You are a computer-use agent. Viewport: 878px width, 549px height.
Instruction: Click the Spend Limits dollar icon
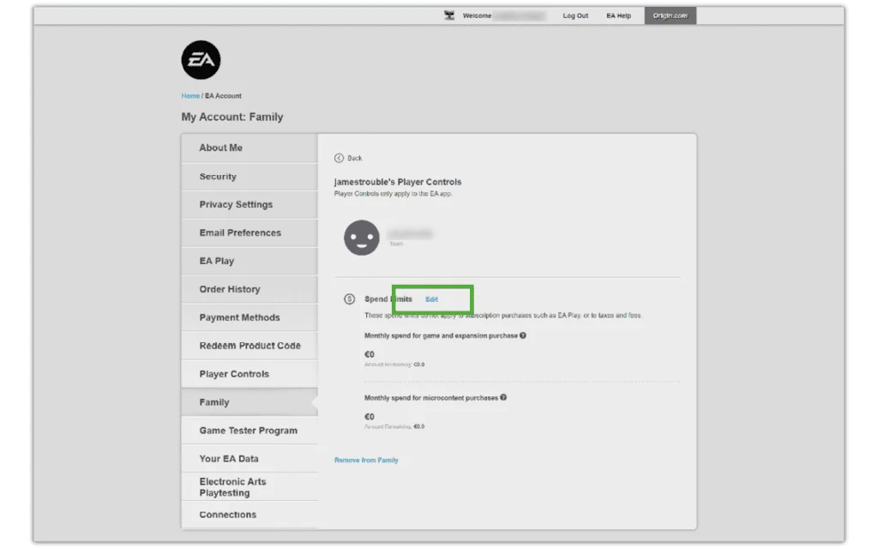point(350,299)
